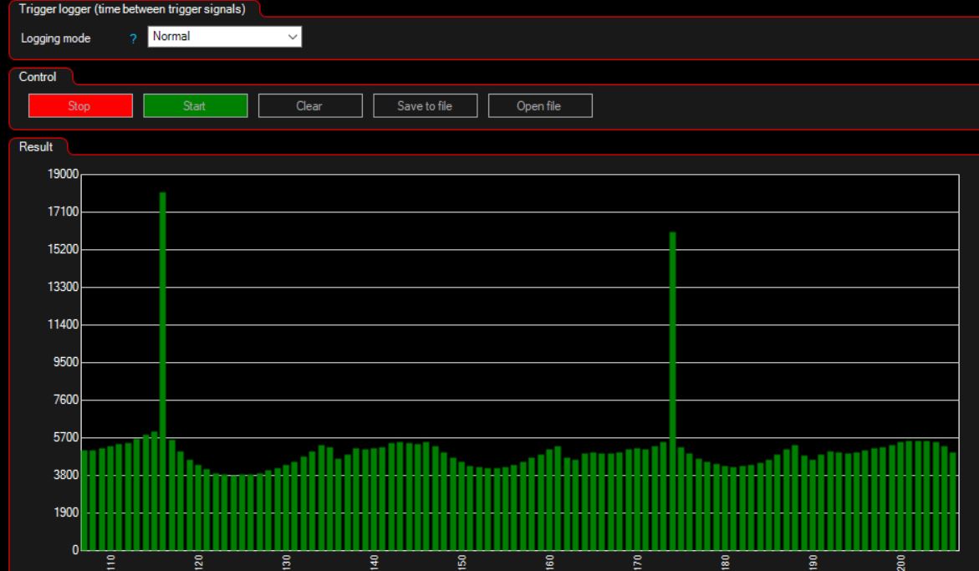The height and width of the screenshot is (571, 979).
Task: Select the Result panel tab
Action: [36, 147]
